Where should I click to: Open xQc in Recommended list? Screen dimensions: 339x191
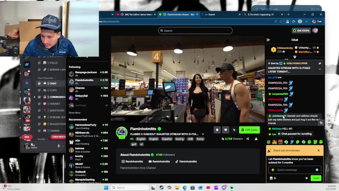[x=88, y=142]
